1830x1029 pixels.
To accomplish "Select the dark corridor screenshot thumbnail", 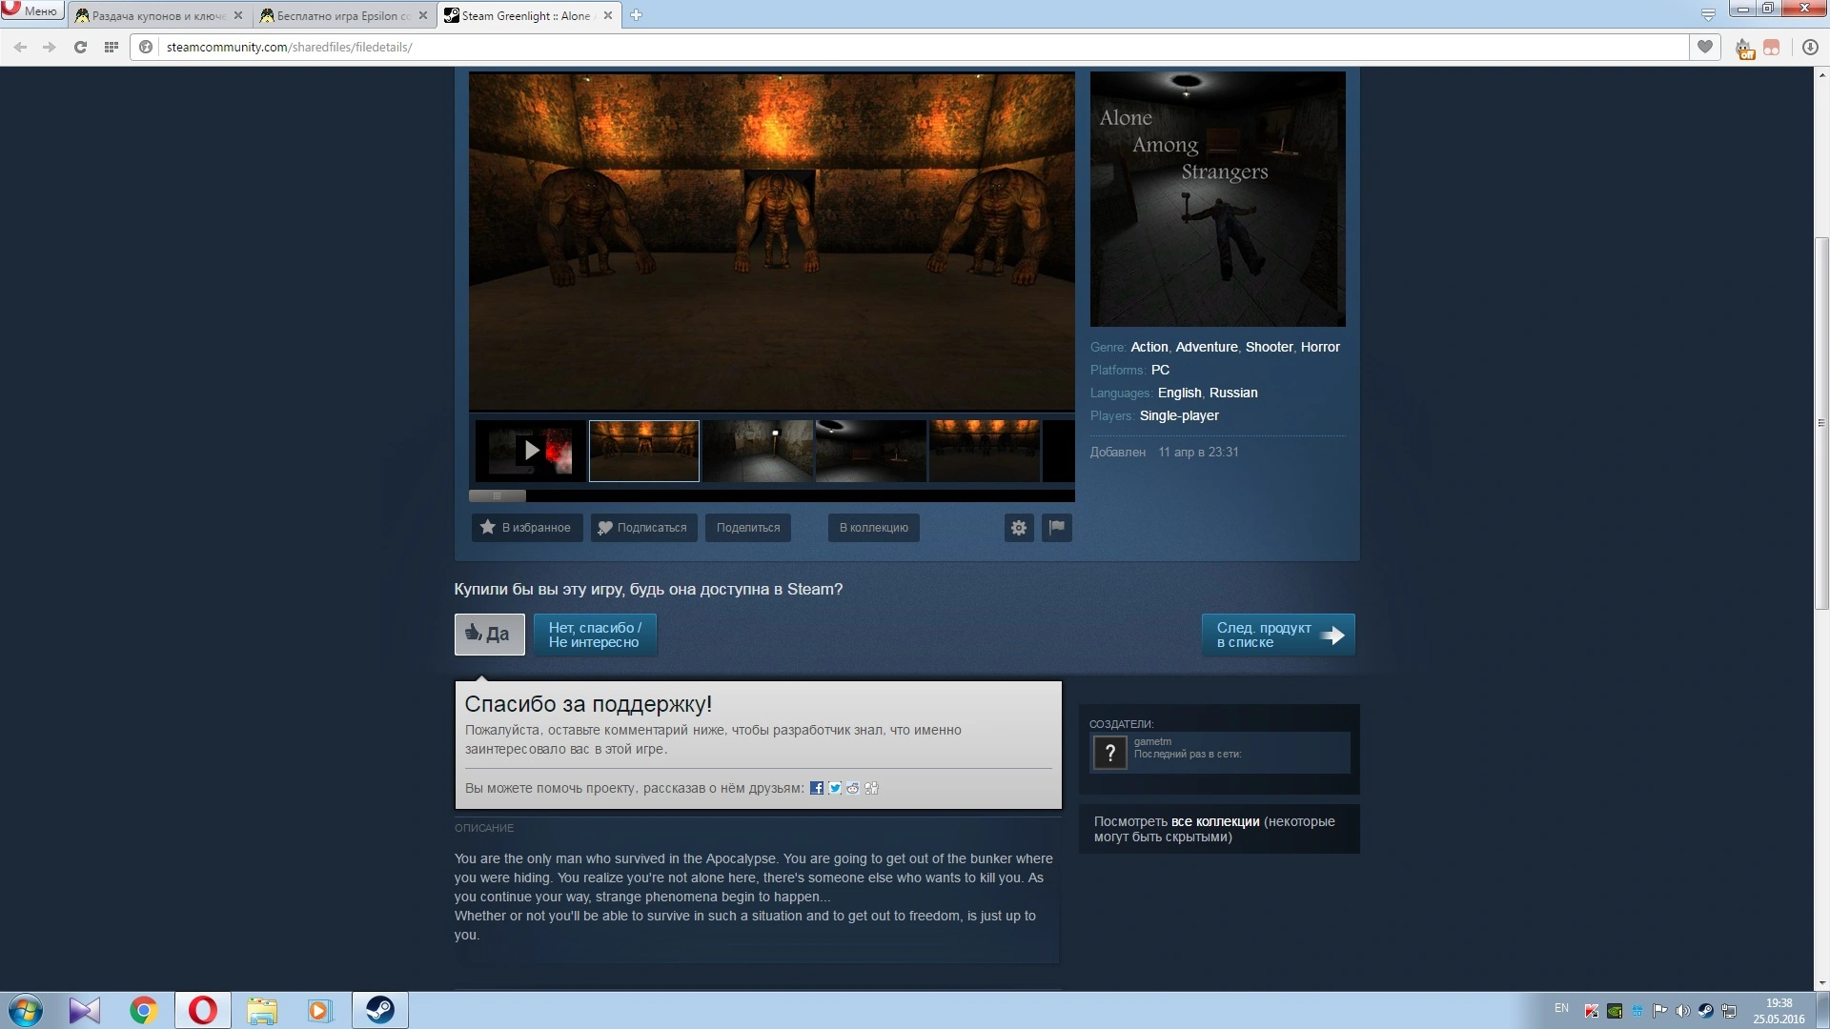I will [x=758, y=451].
